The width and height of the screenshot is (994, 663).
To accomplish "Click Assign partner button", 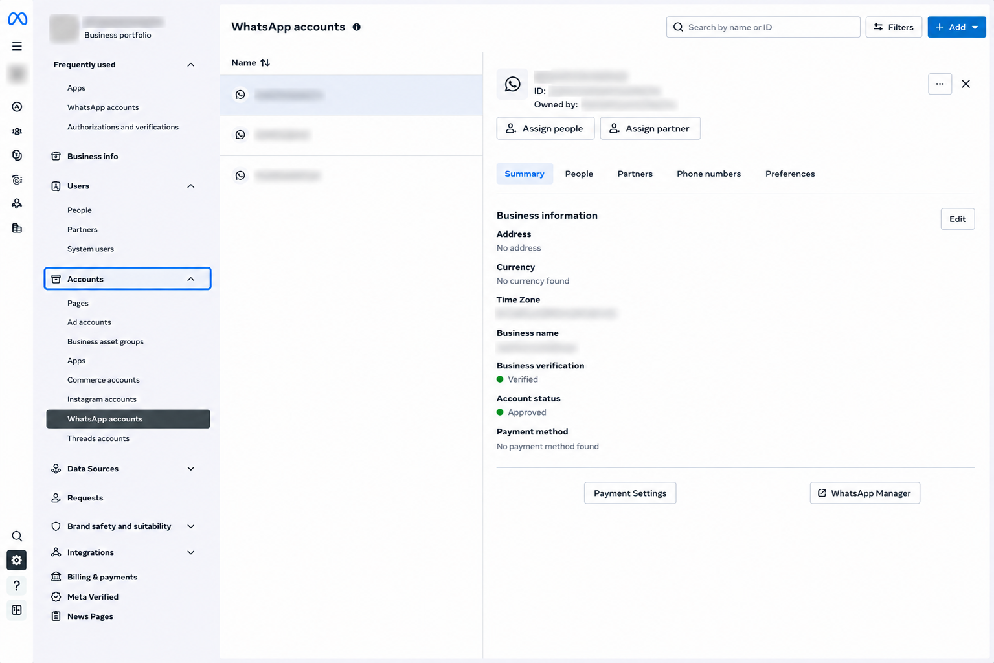I will 650,128.
